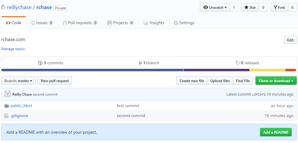298x143 pixels.
Task: Open the rchase repository link
Action: point(44,8)
